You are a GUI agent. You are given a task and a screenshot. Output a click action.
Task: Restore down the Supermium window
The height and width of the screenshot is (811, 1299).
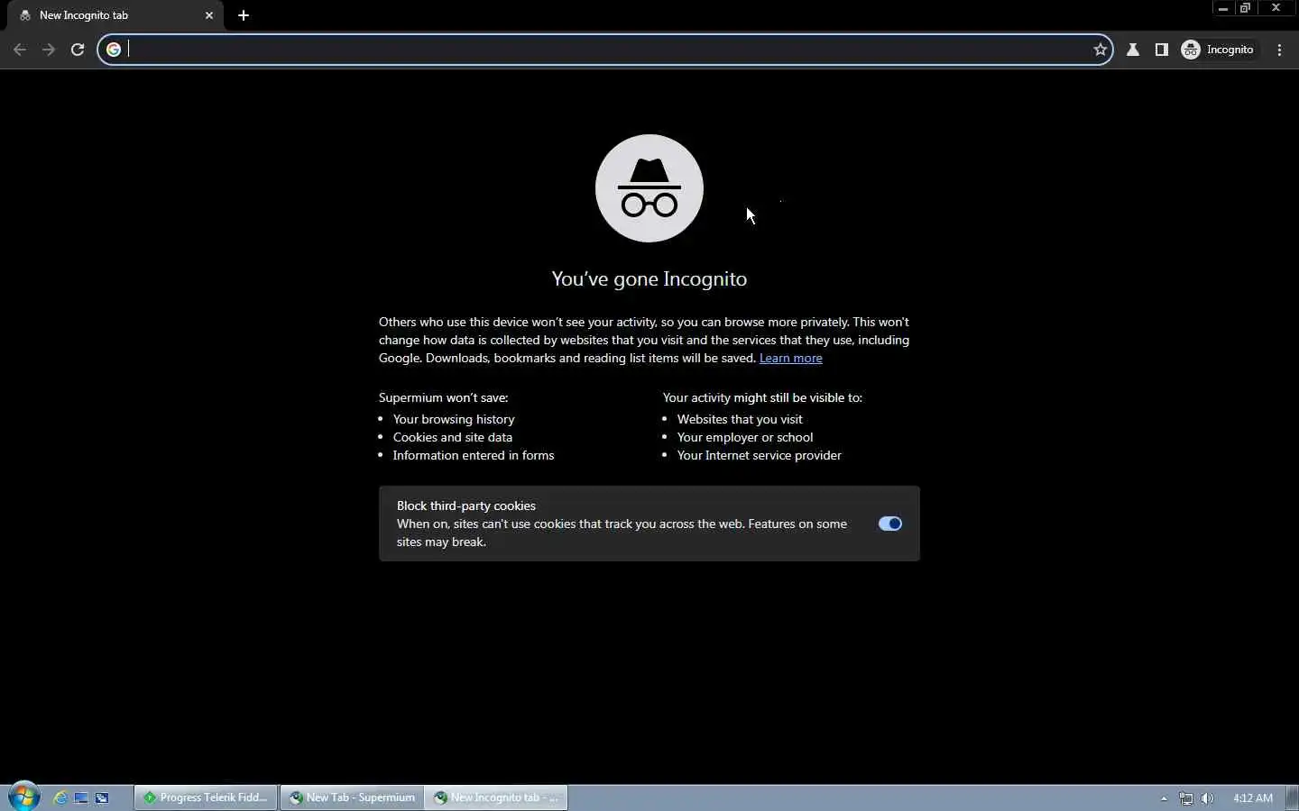click(x=1246, y=8)
